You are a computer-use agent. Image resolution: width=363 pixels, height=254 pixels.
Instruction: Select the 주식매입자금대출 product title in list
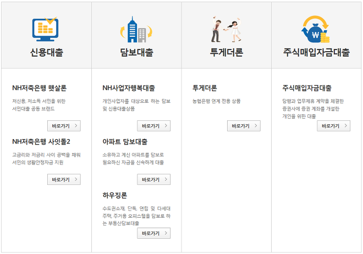(307, 88)
